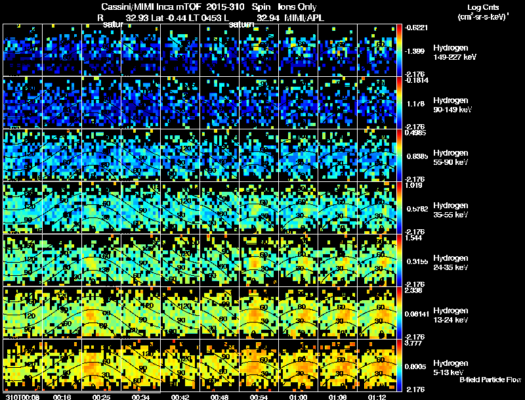Open the 13-24 keV panel at 01:00
525x400 pixels.
click(299, 313)
